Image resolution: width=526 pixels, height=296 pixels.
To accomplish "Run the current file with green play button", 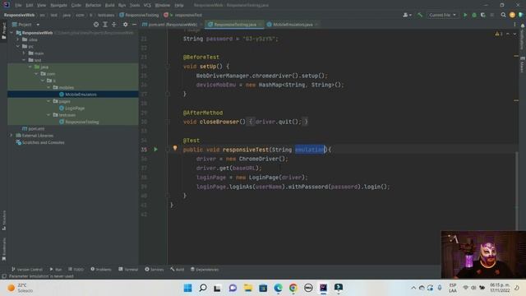I will point(465,15).
